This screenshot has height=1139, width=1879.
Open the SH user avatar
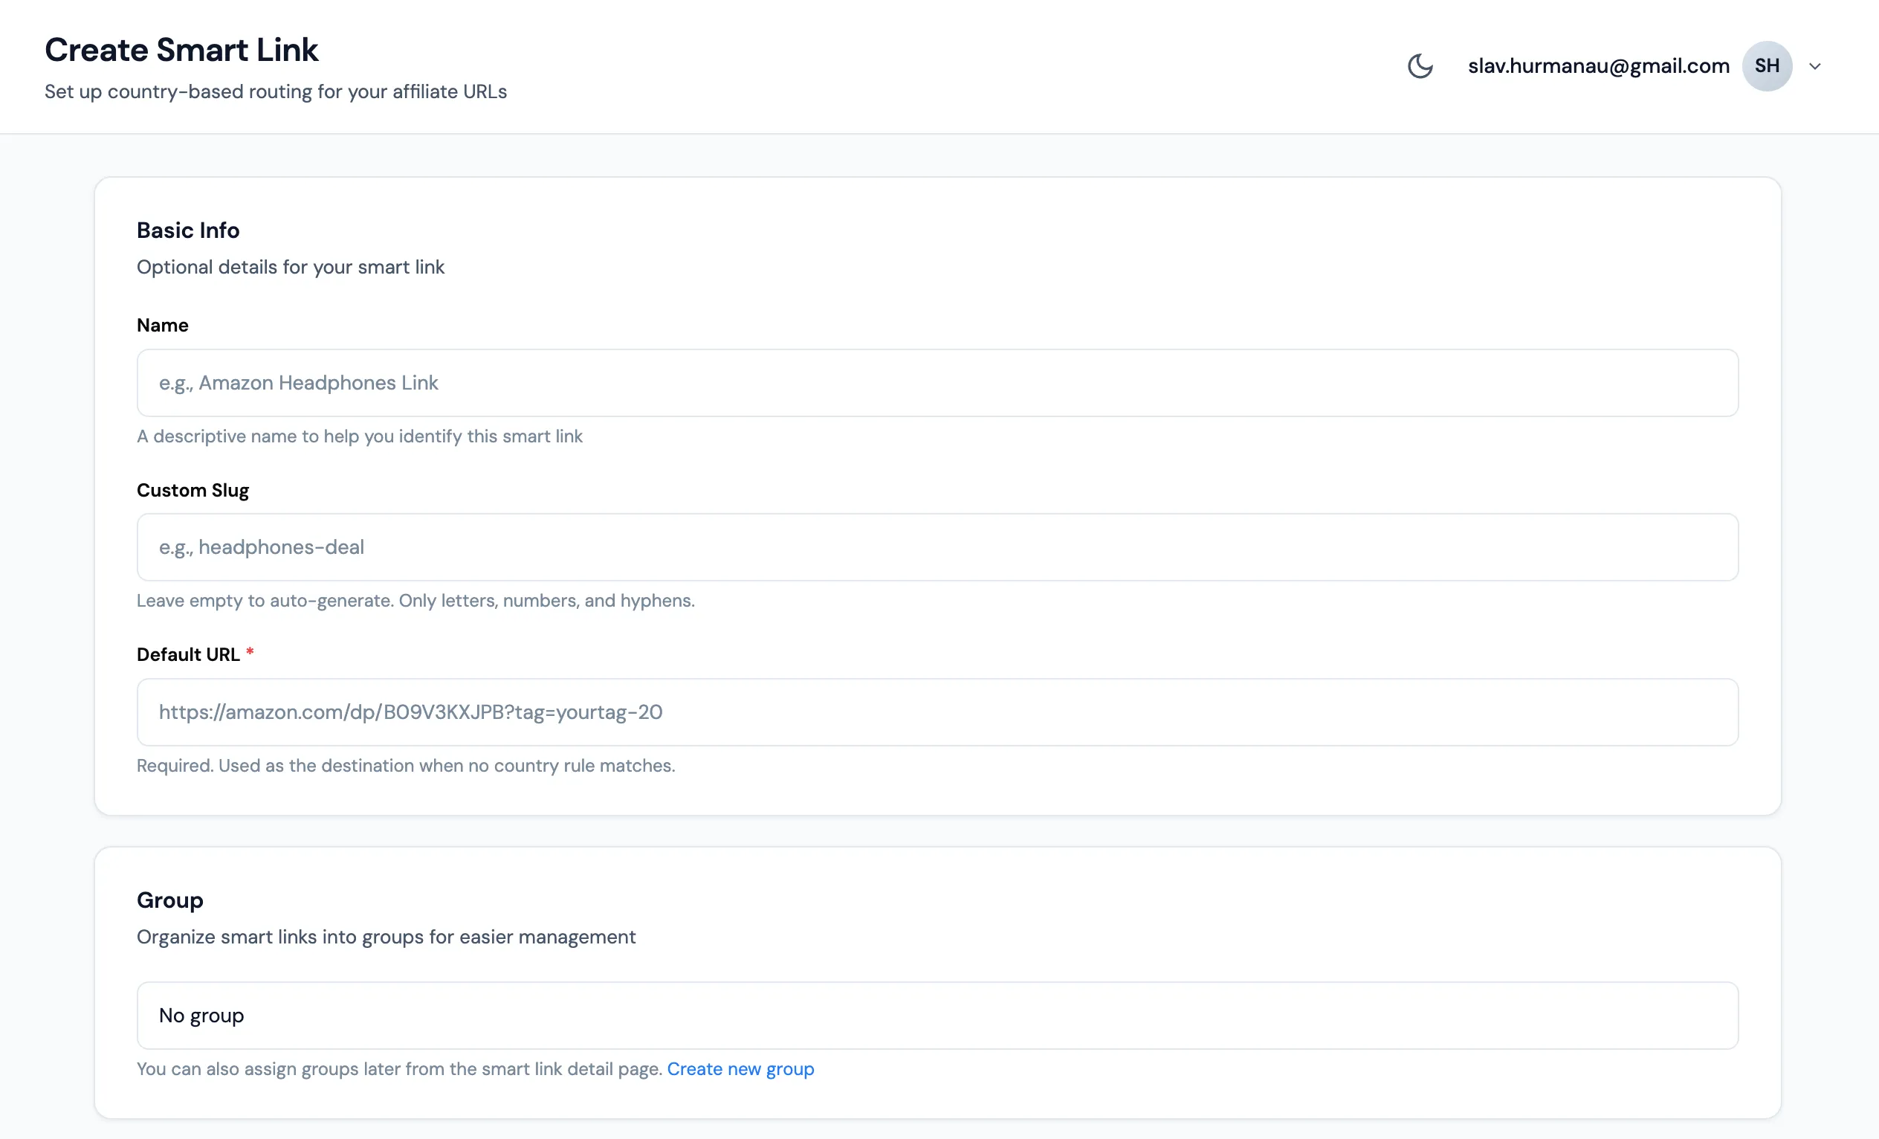(1767, 66)
